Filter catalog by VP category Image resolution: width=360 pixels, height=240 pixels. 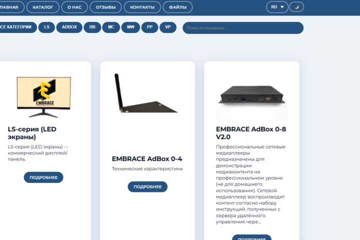point(168,27)
